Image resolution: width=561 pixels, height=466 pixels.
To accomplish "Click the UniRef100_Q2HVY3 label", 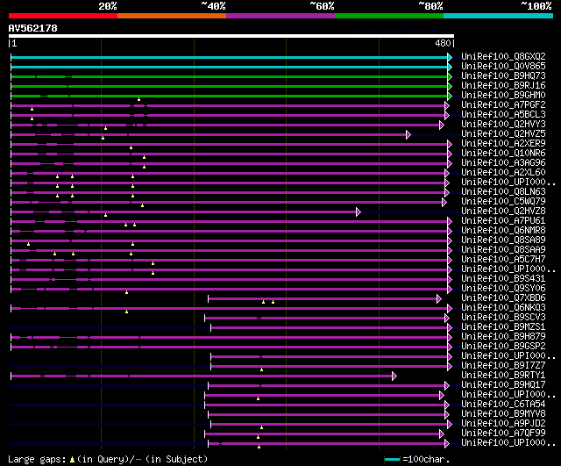I will point(503,125).
